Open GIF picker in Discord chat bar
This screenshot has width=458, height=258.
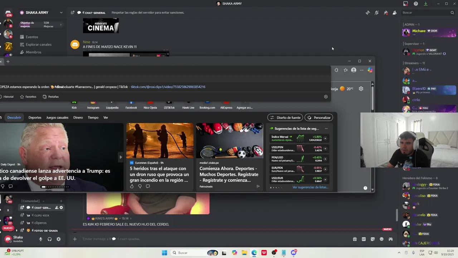[x=364, y=239]
